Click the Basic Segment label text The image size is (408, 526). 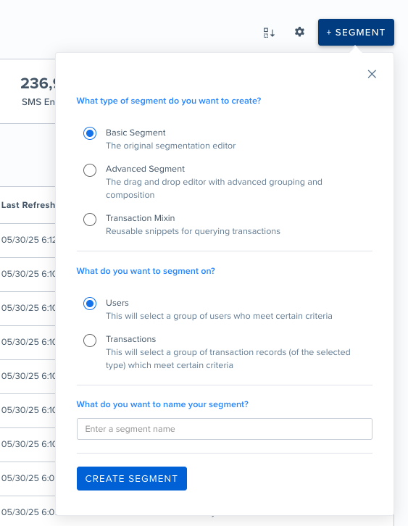click(136, 133)
